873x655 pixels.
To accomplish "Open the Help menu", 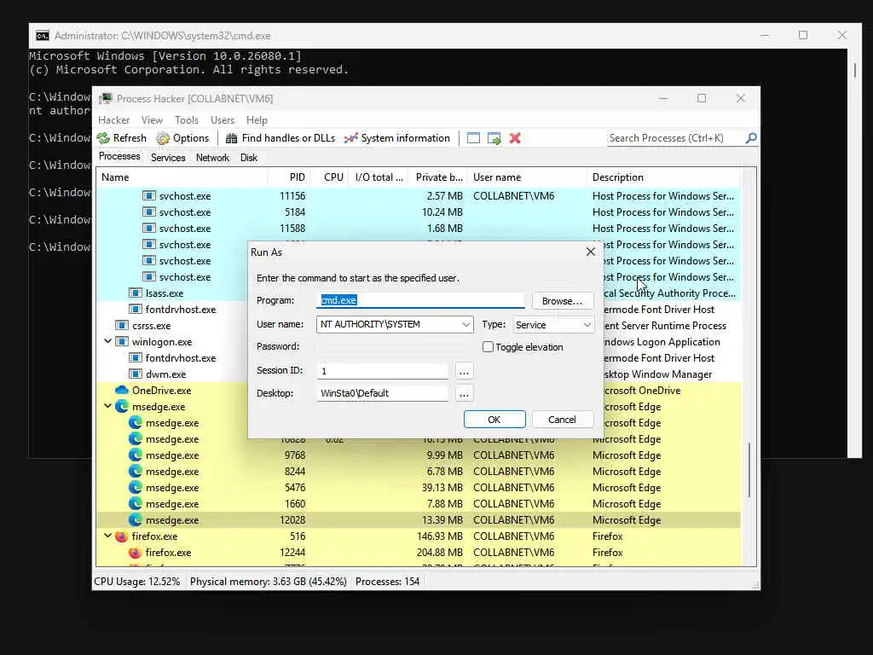I will click(x=257, y=120).
